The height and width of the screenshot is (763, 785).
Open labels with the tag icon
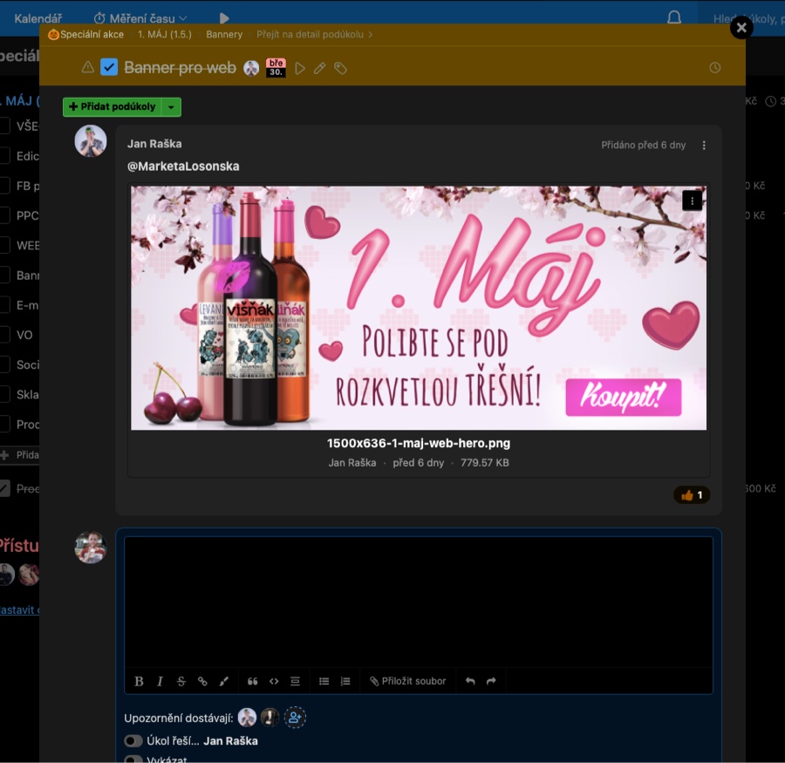tap(340, 68)
